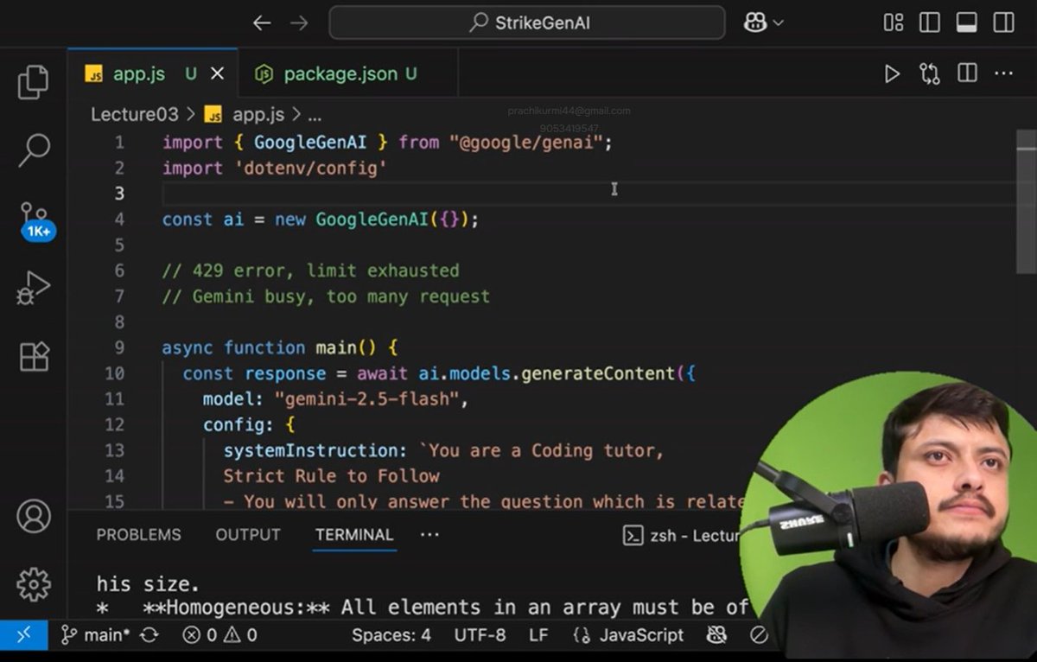Open the Copilot chat icon
1037x662 pixels.
754,23
